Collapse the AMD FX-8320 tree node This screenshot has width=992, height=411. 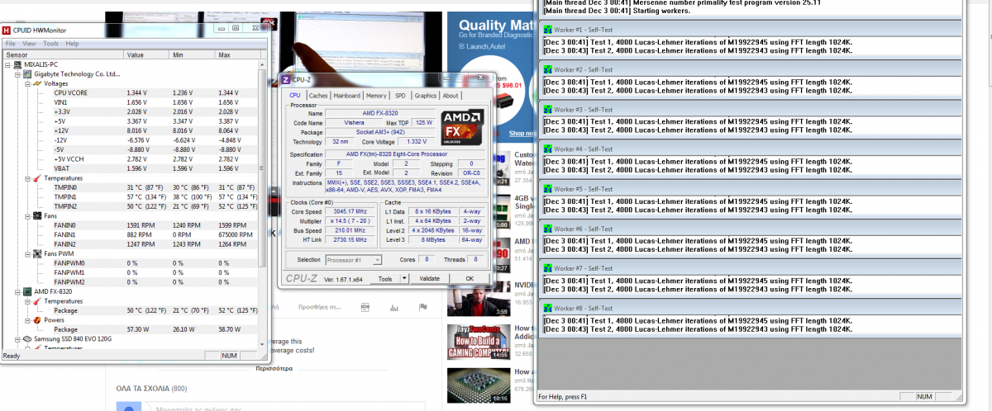click(17, 291)
